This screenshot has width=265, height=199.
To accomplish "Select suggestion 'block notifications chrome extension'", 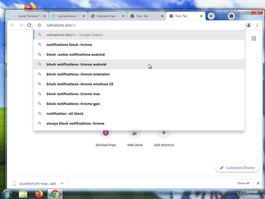I will click(139, 74).
